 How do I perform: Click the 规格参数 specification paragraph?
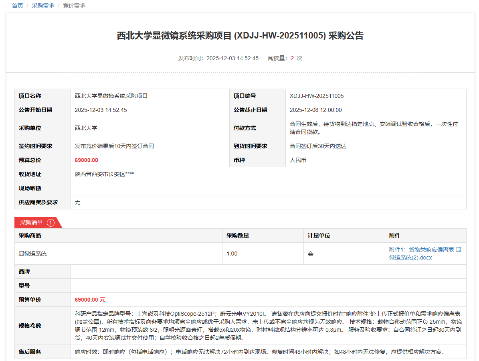coord(268,326)
